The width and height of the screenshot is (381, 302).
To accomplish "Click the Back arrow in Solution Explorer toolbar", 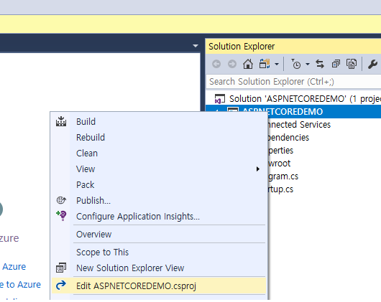I will pyautogui.click(x=216, y=65).
